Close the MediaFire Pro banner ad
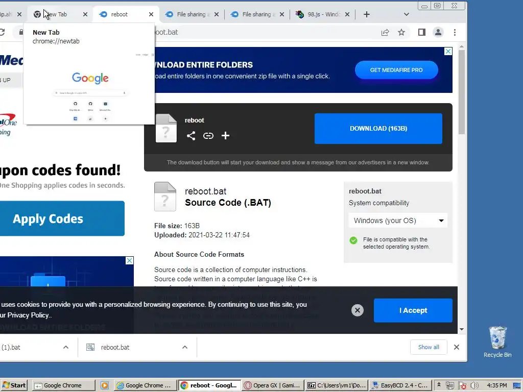The image size is (523, 392). (448, 52)
